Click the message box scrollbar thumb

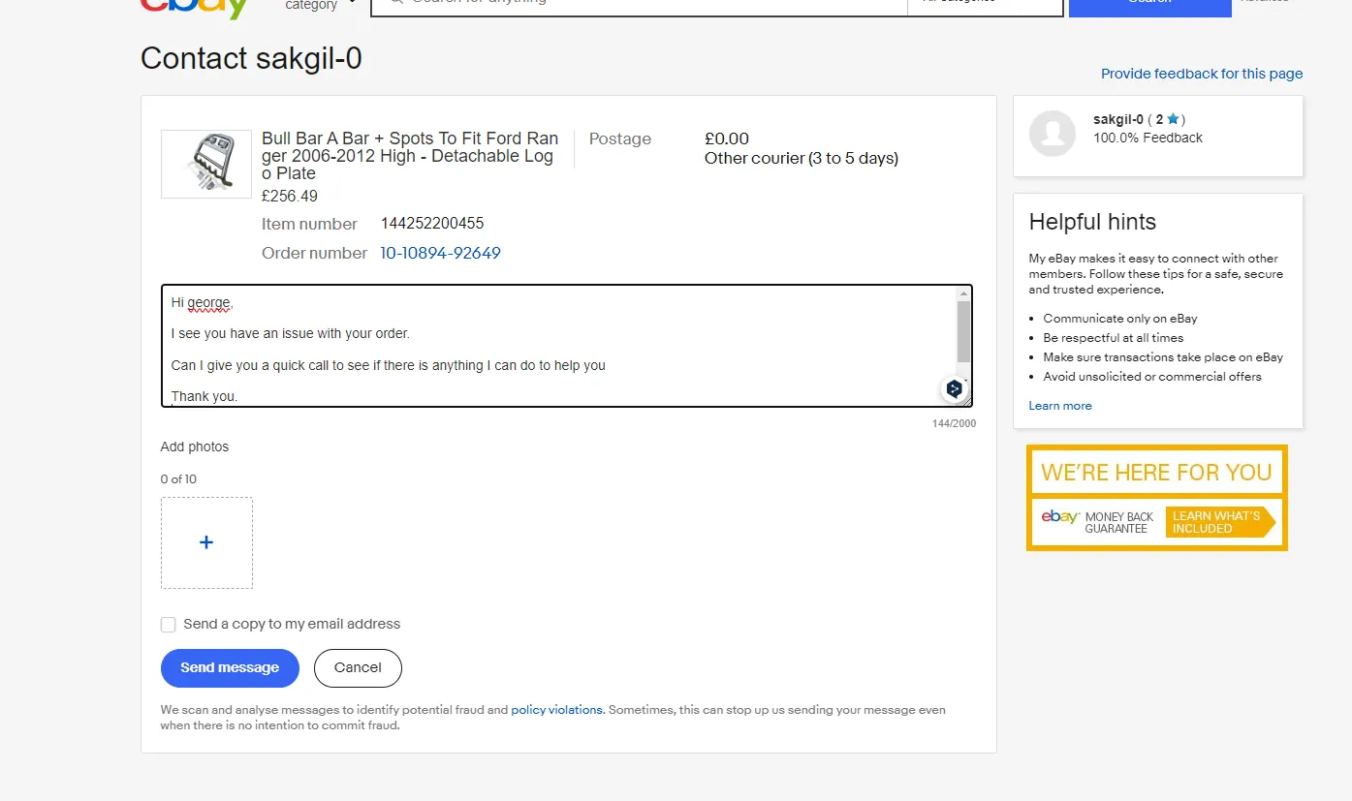(x=963, y=331)
